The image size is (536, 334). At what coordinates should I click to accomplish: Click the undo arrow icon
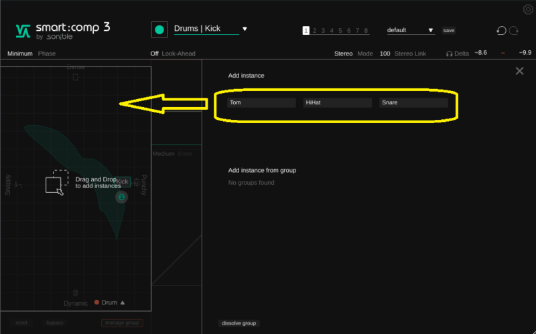(x=500, y=30)
